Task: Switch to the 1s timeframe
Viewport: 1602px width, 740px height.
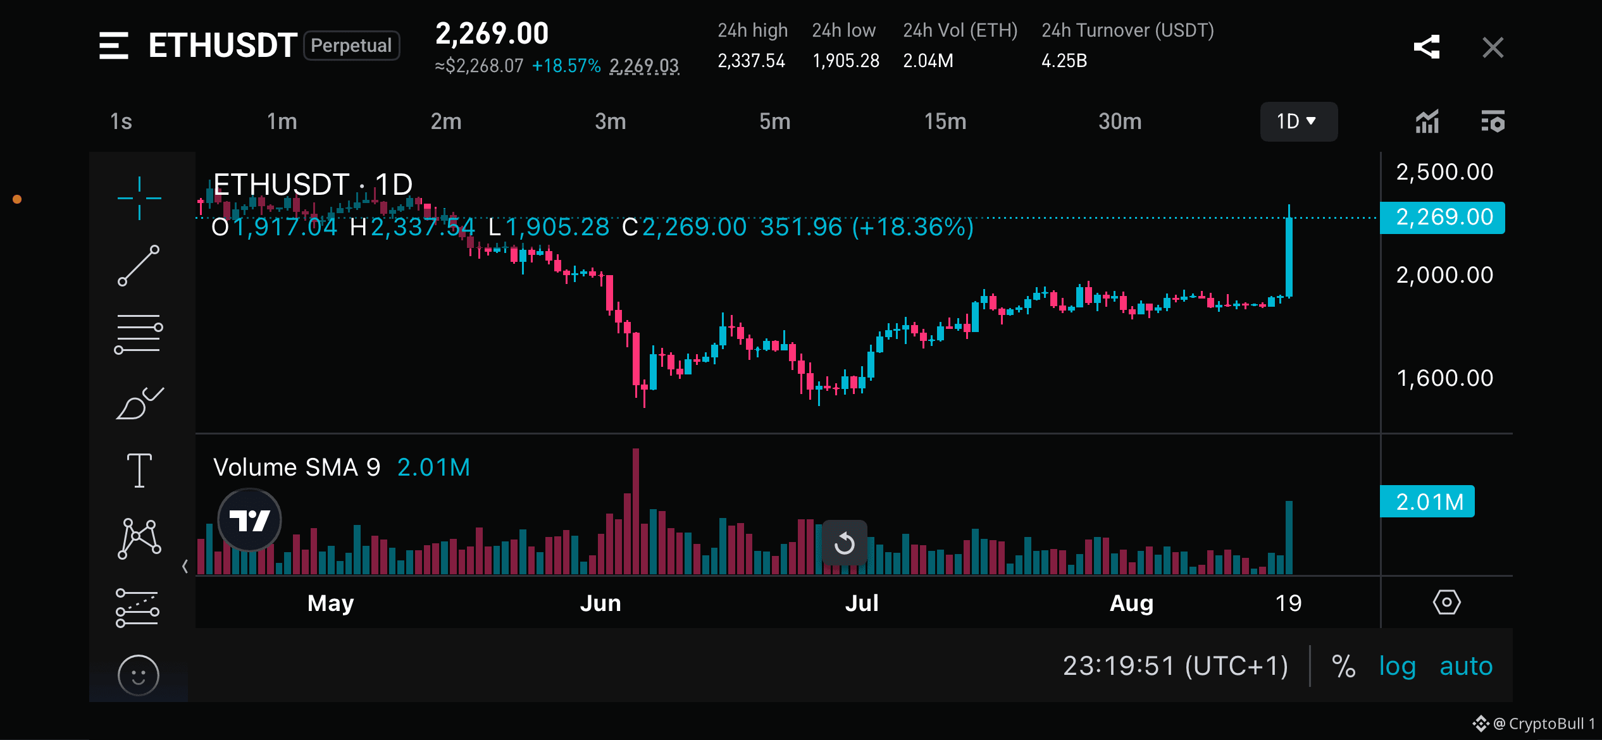Action: pos(121,121)
